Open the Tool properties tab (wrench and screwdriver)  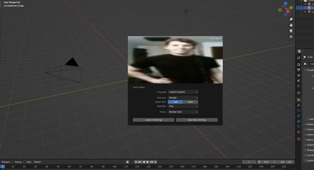[299, 58]
